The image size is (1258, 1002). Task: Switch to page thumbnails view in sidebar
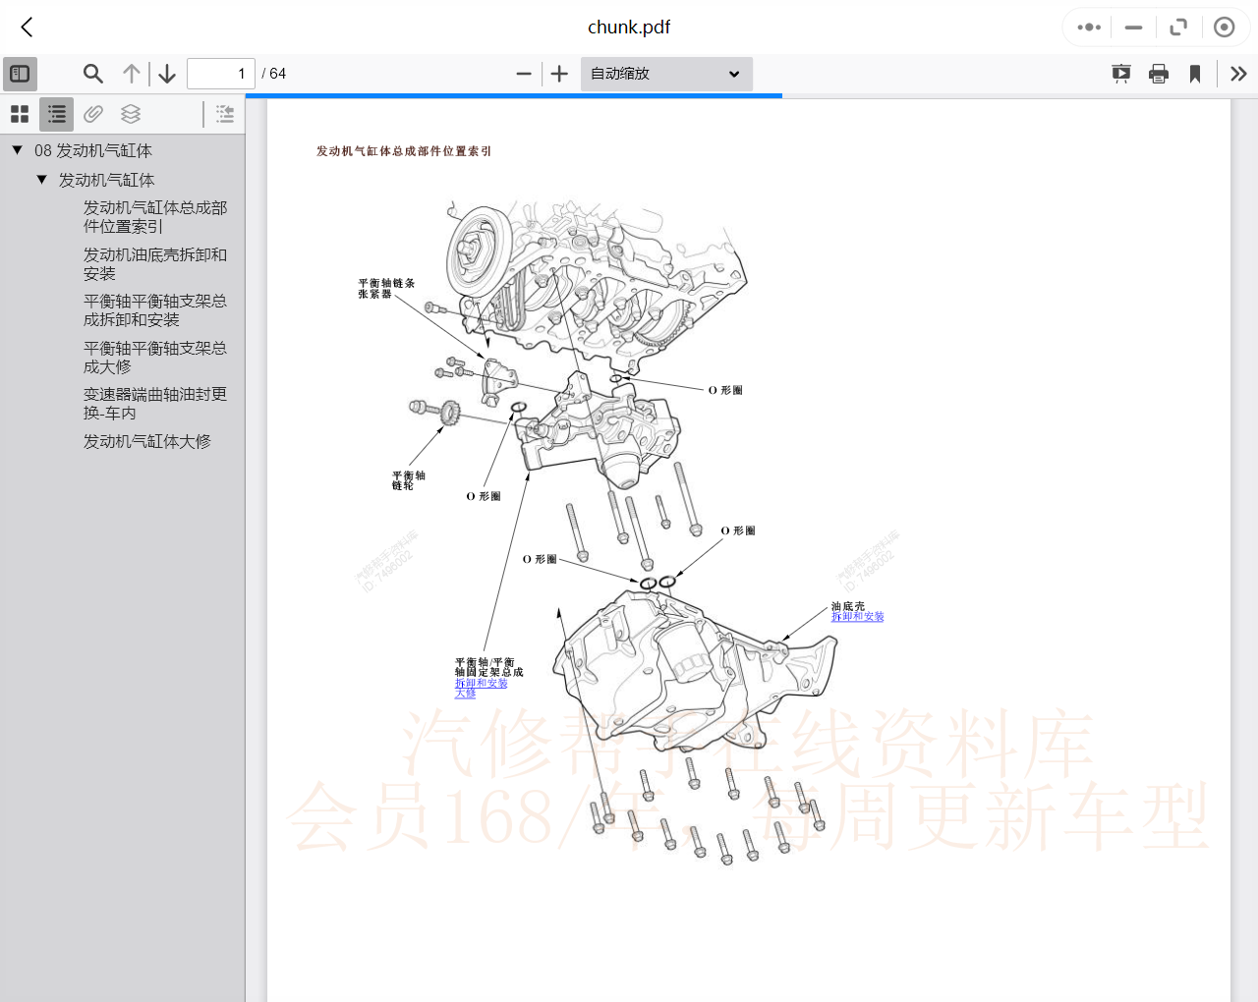coord(20,114)
